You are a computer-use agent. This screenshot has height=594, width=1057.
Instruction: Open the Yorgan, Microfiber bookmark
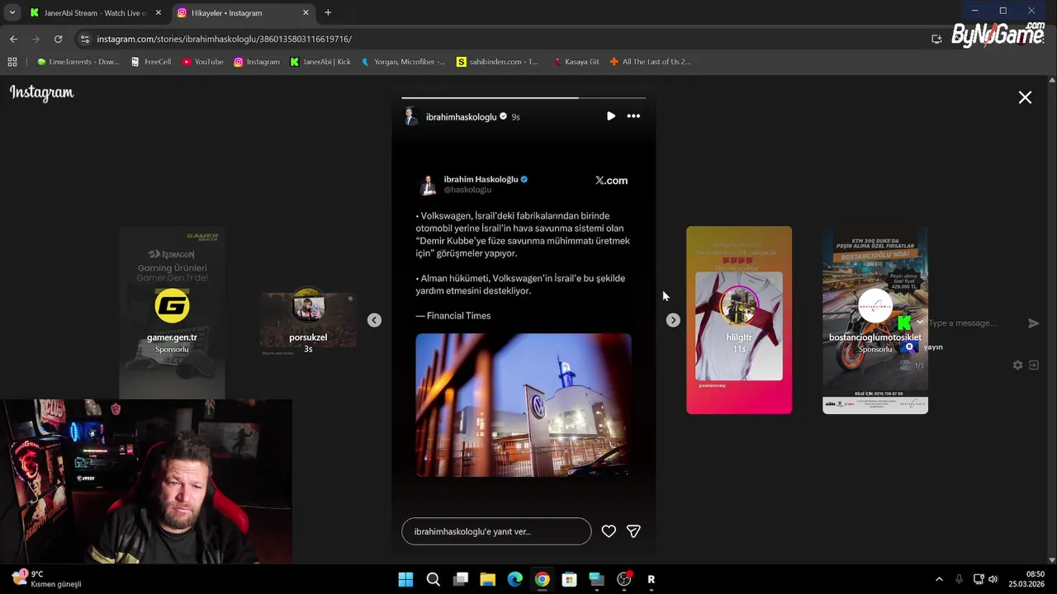coord(403,62)
